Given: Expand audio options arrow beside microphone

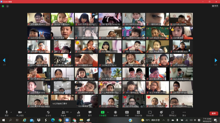Looking at the screenshot, I should click(11, 112).
